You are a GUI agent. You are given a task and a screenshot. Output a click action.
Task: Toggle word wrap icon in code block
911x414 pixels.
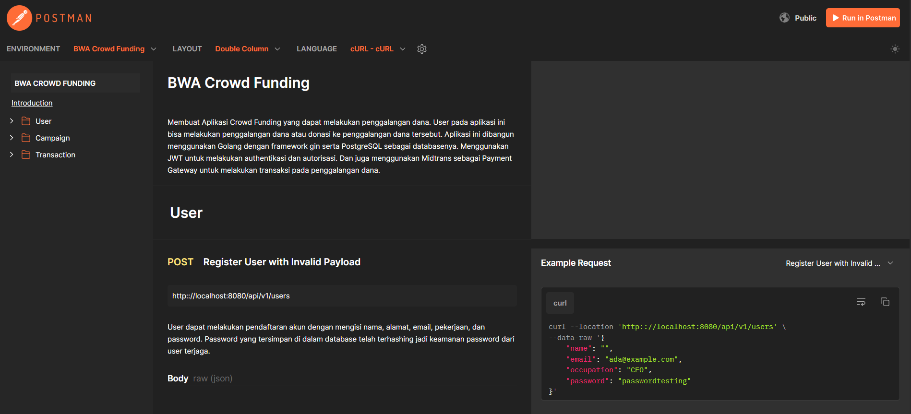tap(861, 302)
